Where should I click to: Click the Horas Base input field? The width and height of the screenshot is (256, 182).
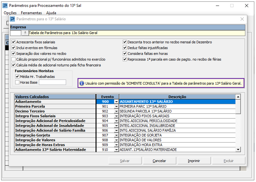tap(52, 82)
